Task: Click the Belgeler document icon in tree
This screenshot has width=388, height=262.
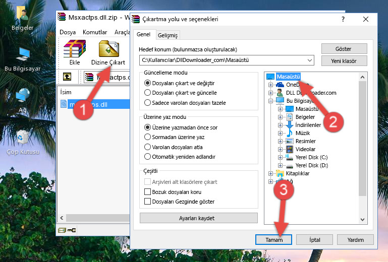Action: point(289,117)
